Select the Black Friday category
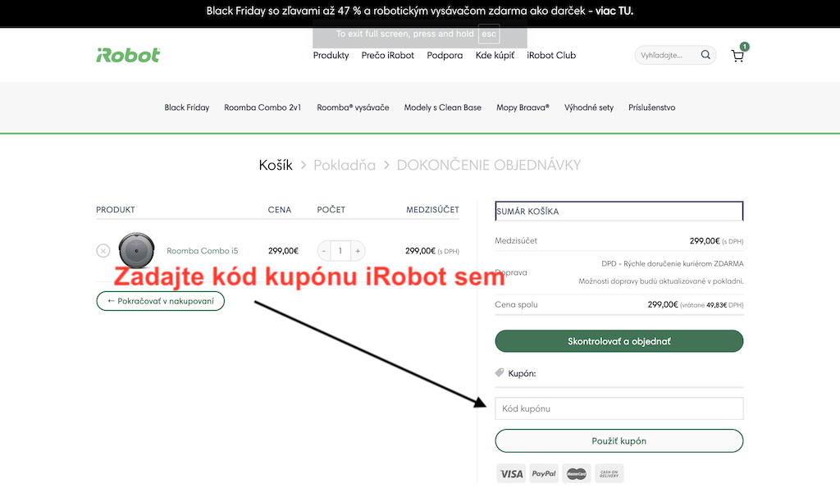Image resolution: width=840 pixels, height=488 pixels. point(187,107)
